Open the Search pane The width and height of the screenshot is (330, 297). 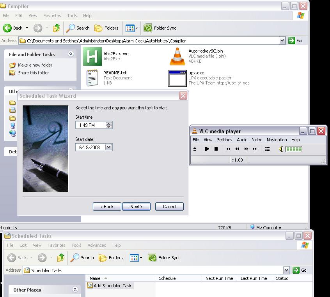[78, 28]
